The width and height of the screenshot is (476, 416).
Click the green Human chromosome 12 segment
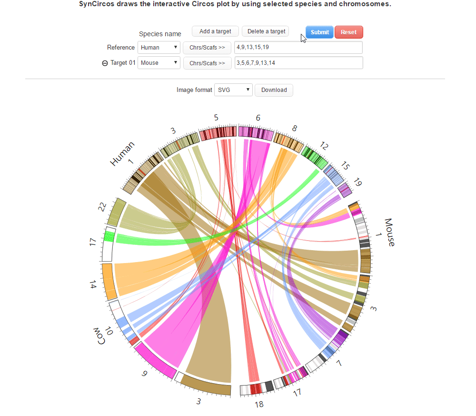314,158
